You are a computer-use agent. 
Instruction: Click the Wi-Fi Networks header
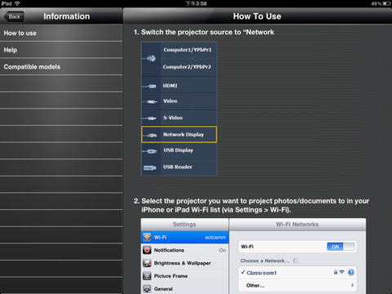(297, 225)
